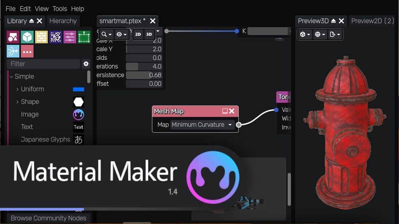The width and height of the screenshot is (399, 224).
Task: Open the Map Minimum Curvature dropdown
Action: coord(202,125)
